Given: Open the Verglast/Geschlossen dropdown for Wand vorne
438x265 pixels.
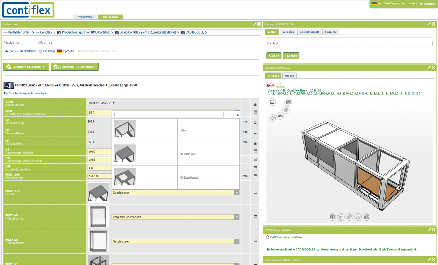Looking at the screenshot, I should (x=236, y=217).
